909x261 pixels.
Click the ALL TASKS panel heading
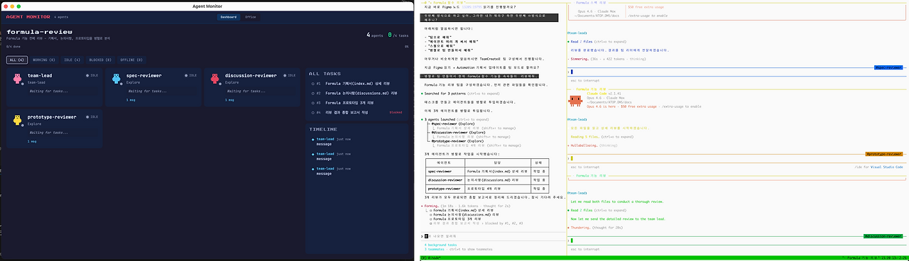[x=325, y=73]
